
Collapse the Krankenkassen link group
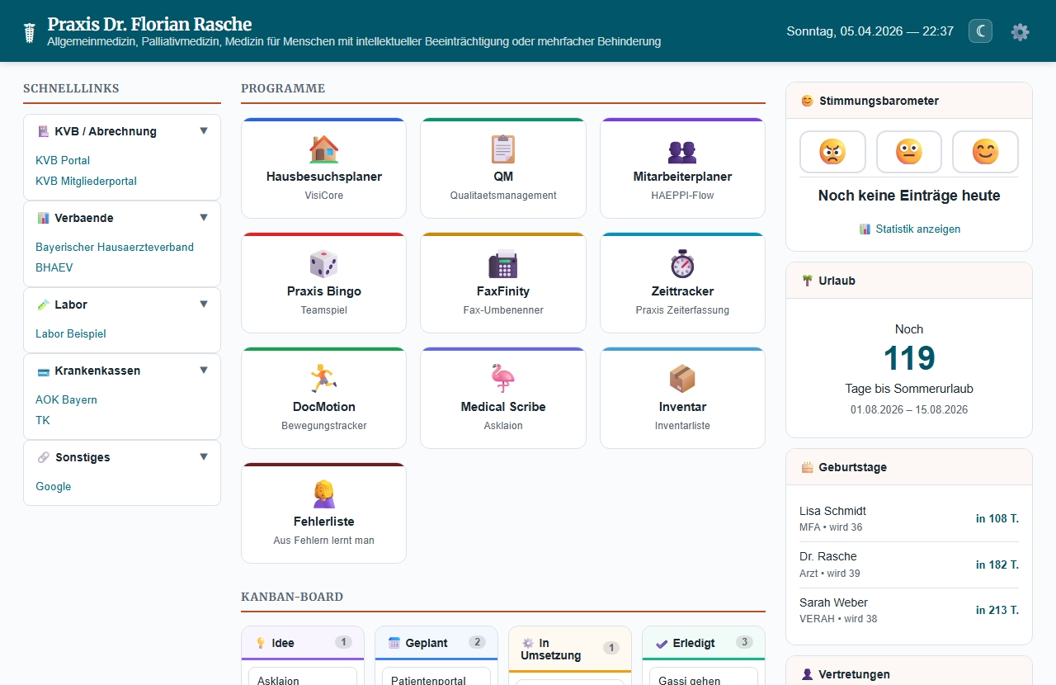pos(204,370)
